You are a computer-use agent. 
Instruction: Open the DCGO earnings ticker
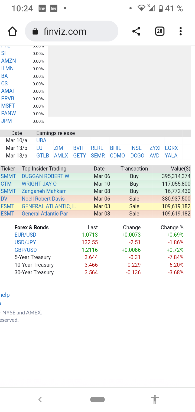click(x=138, y=156)
